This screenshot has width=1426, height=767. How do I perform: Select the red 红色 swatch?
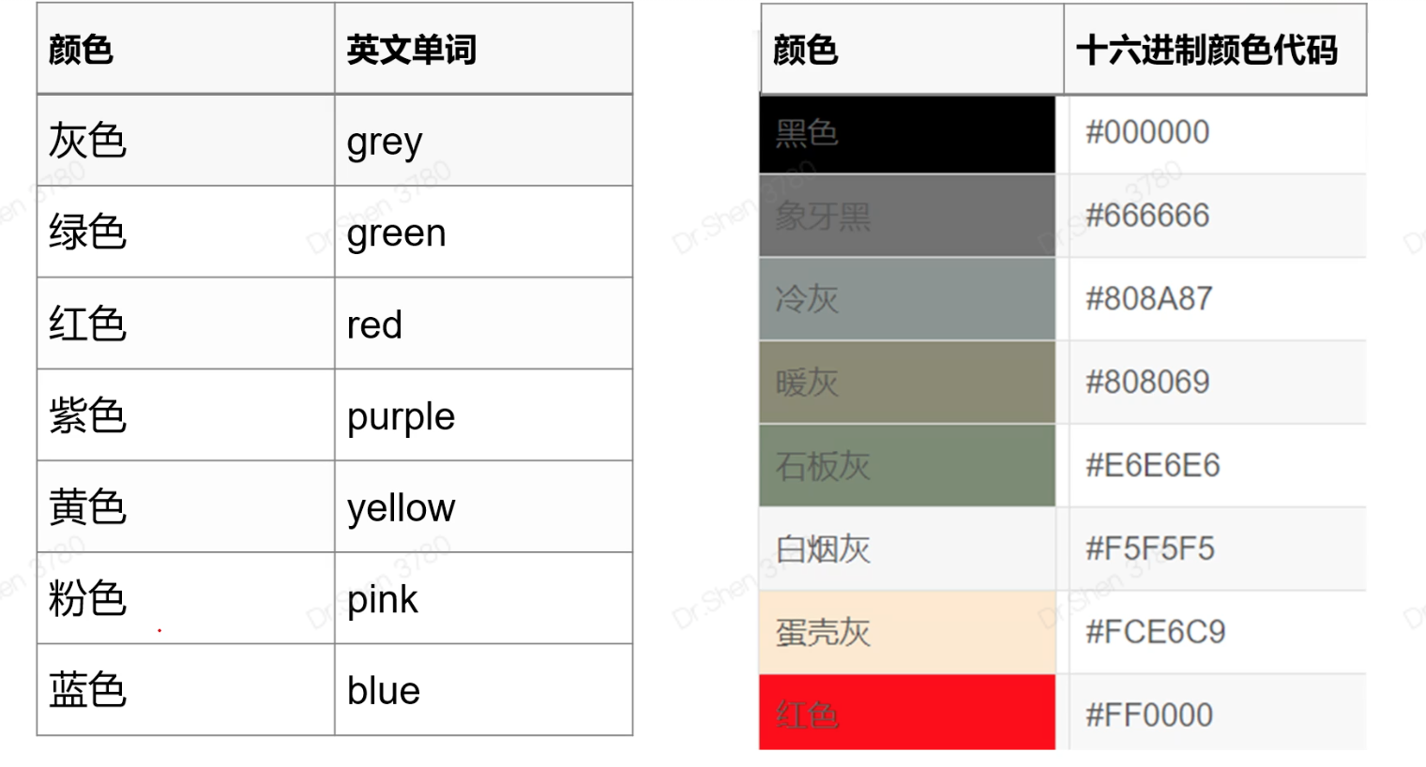point(907,713)
